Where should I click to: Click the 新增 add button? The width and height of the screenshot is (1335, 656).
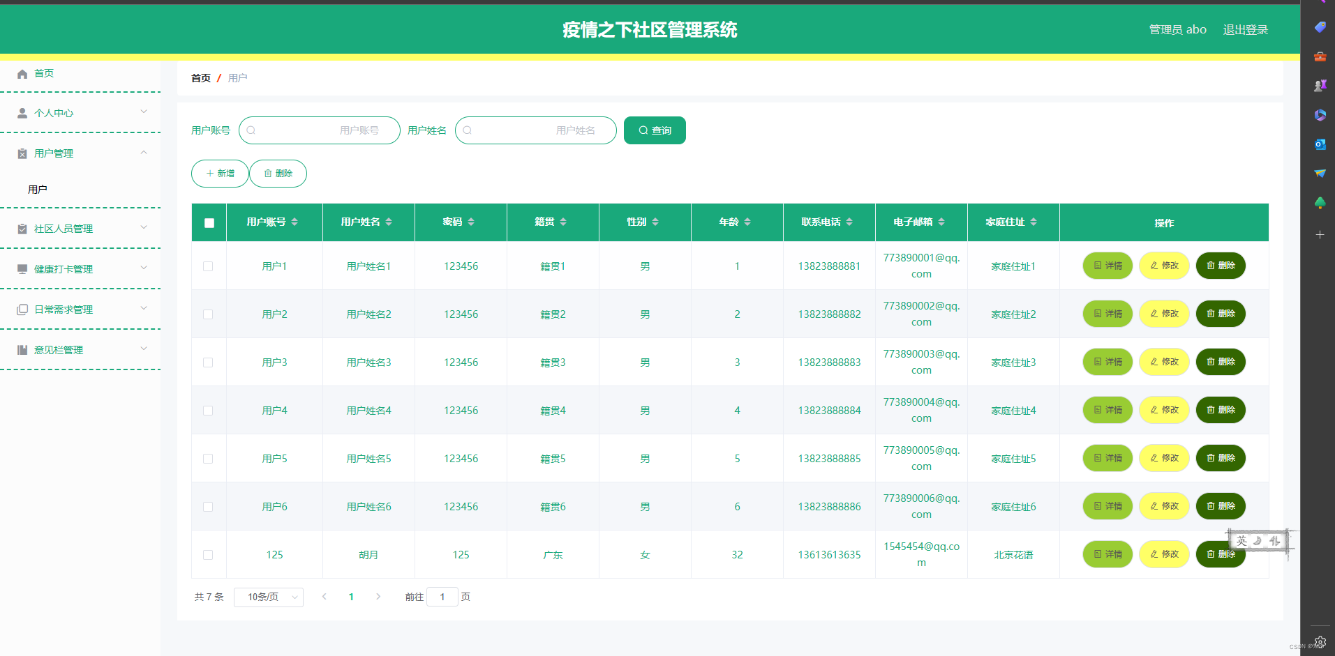click(x=220, y=174)
